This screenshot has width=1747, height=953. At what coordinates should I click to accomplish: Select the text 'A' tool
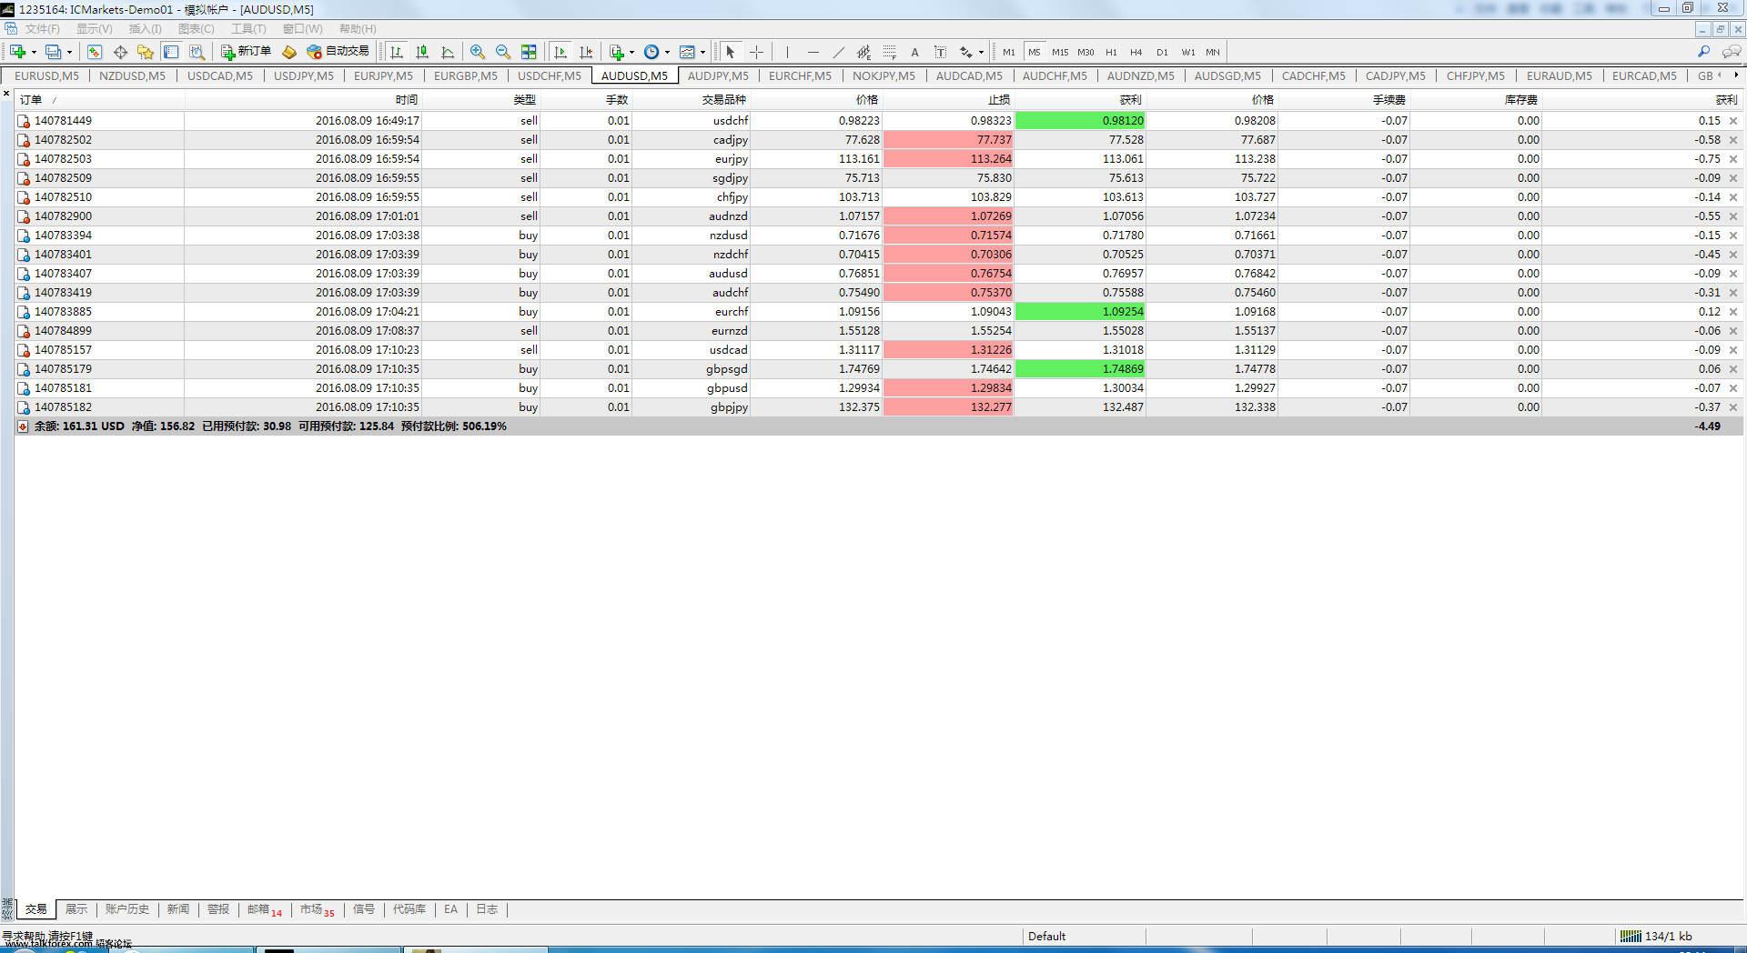click(x=914, y=52)
